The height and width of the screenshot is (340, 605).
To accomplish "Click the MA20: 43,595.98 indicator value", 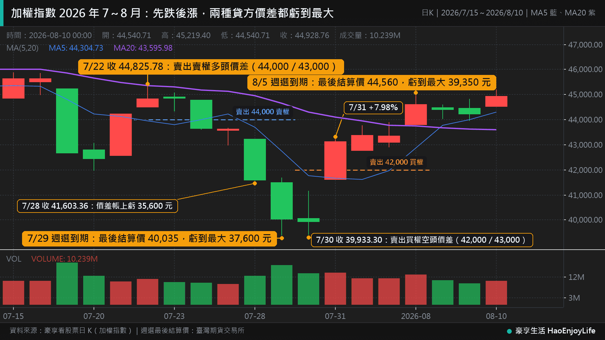I will click(143, 48).
